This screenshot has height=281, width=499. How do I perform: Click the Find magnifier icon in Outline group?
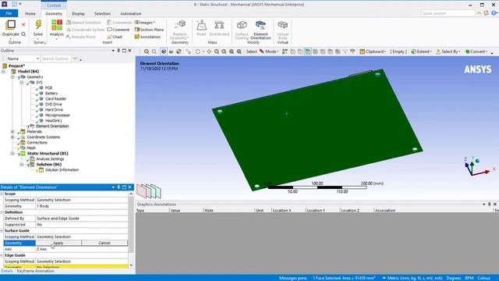point(23,34)
